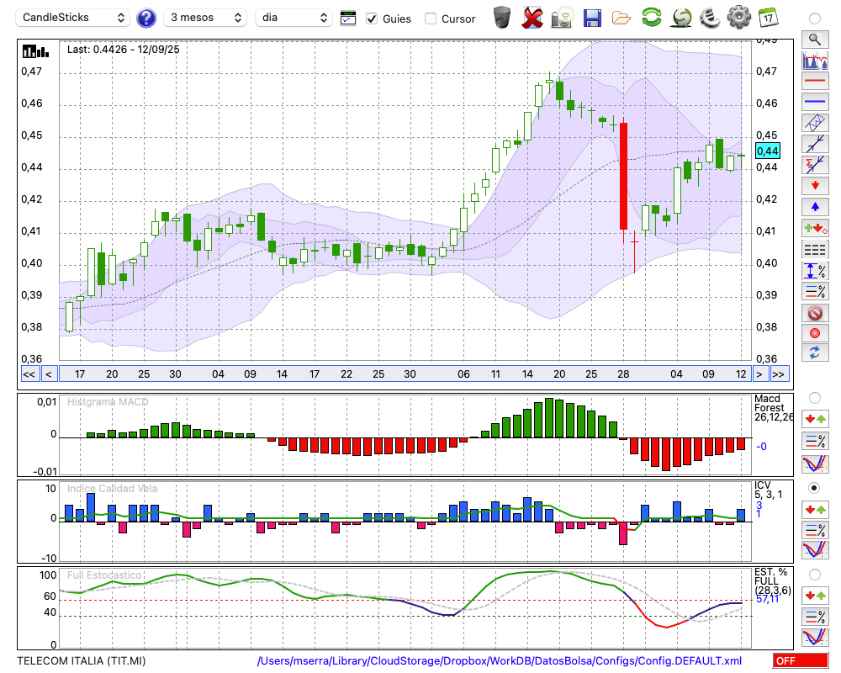This screenshot has width=841, height=673.
Task: Open the 3 mesos period dropdown
Action: [205, 18]
